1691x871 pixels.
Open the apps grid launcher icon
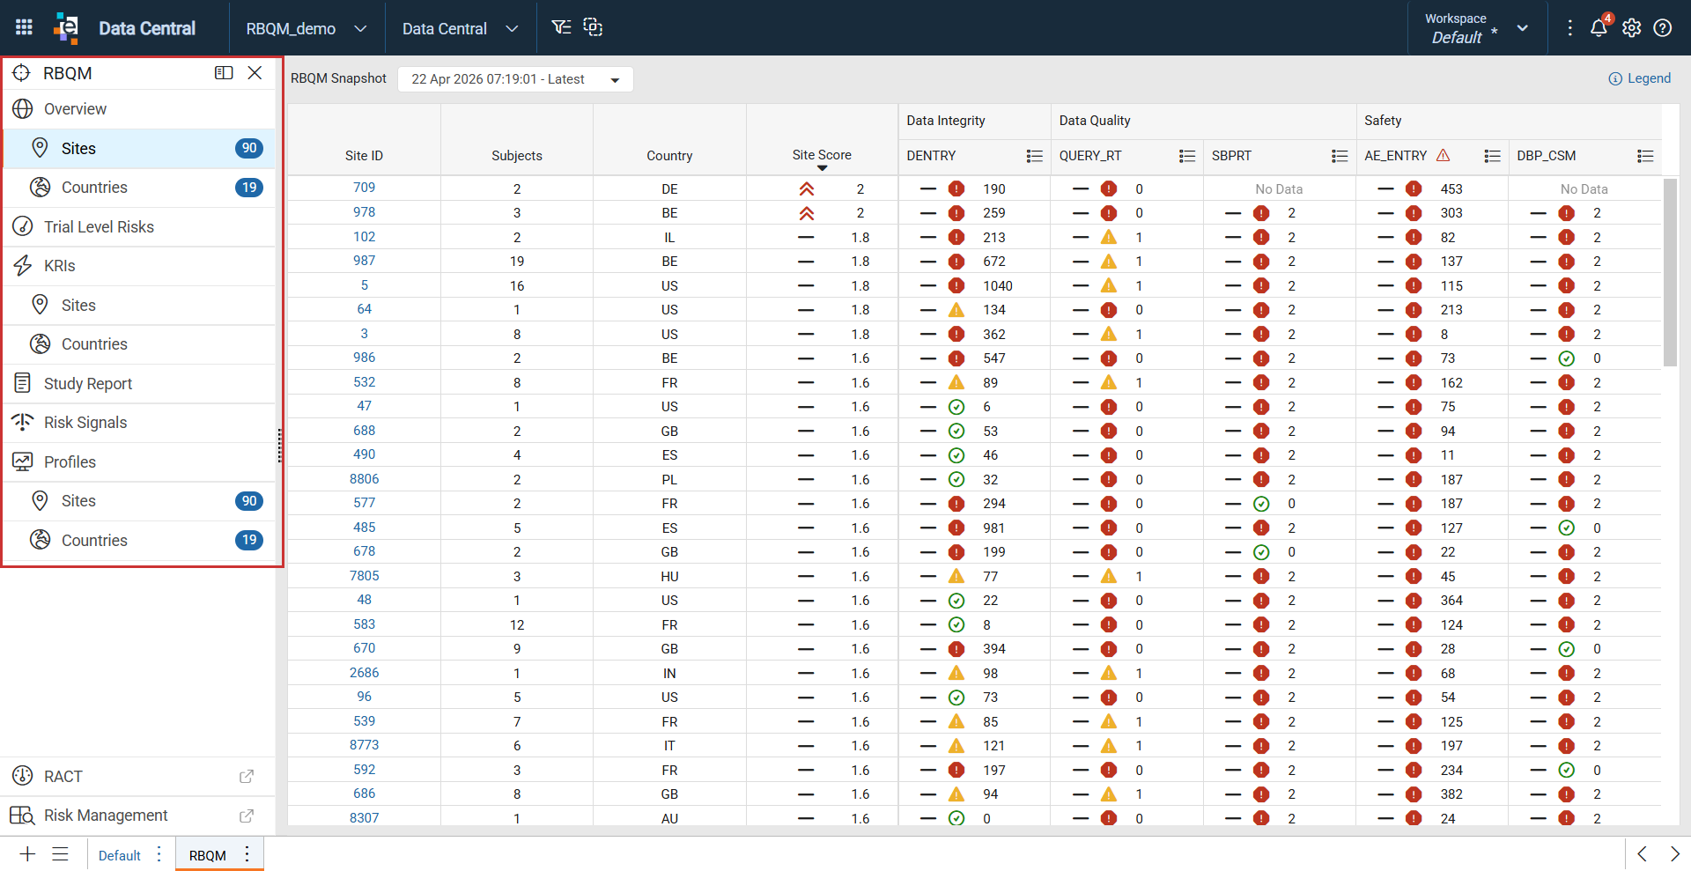(24, 27)
